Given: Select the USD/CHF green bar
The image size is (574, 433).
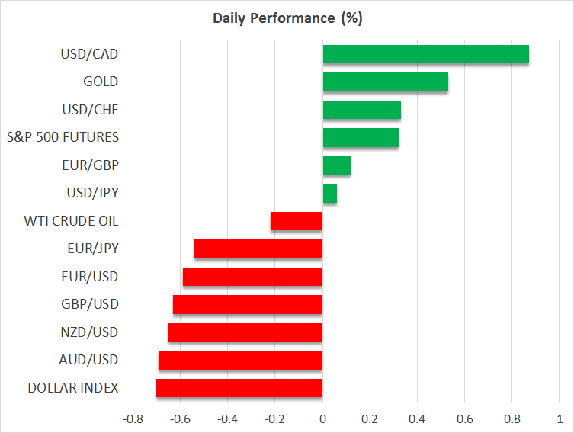Looking at the screenshot, I should (361, 110).
